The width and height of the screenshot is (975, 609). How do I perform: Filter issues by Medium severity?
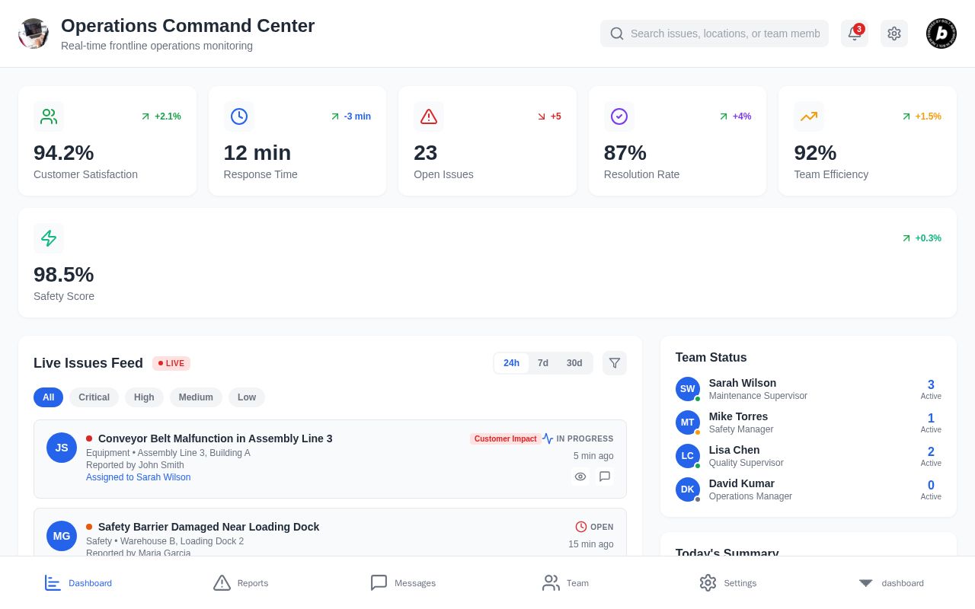[196, 397]
